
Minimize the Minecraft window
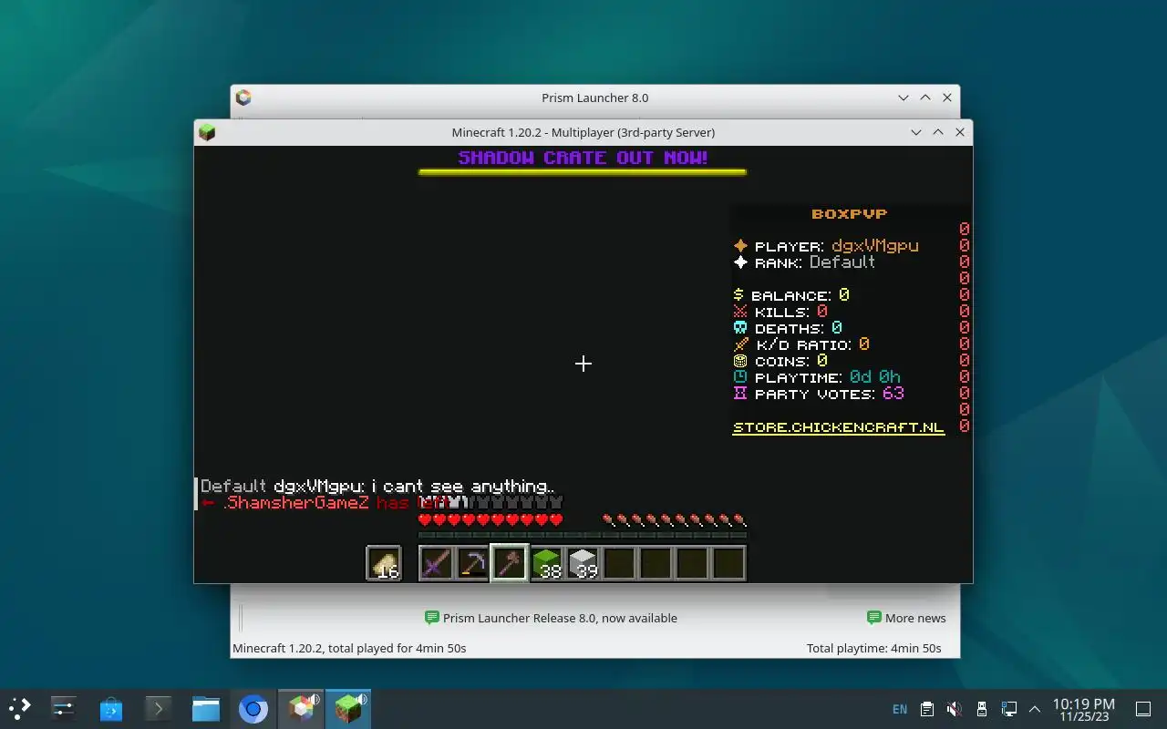click(x=916, y=132)
